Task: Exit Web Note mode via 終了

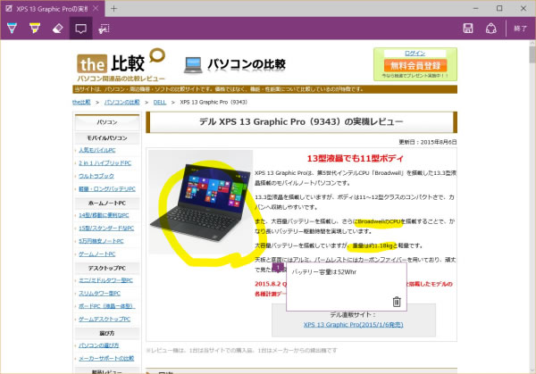Action: click(520, 29)
